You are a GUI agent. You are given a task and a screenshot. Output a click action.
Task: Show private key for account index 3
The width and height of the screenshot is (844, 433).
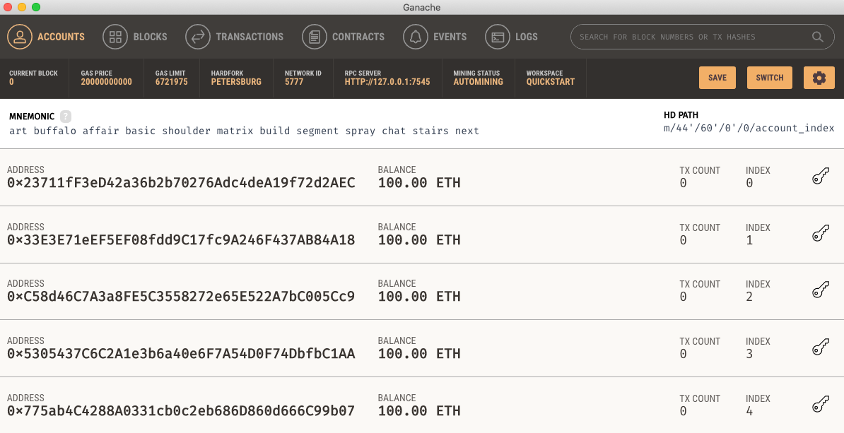click(x=821, y=348)
